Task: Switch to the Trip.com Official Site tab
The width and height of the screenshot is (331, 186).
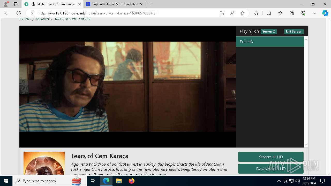Action: click(115, 4)
